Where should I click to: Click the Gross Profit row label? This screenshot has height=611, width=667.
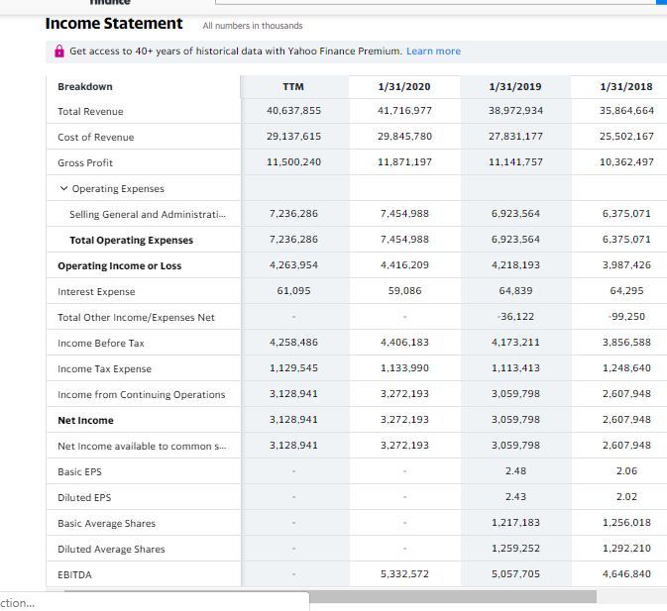click(85, 162)
